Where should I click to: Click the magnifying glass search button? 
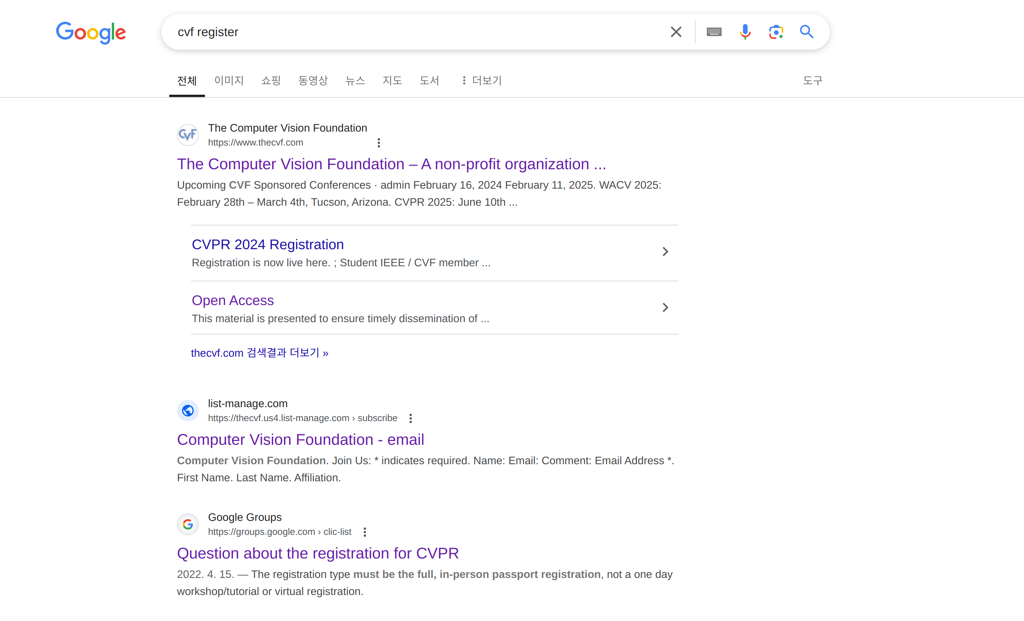806,32
